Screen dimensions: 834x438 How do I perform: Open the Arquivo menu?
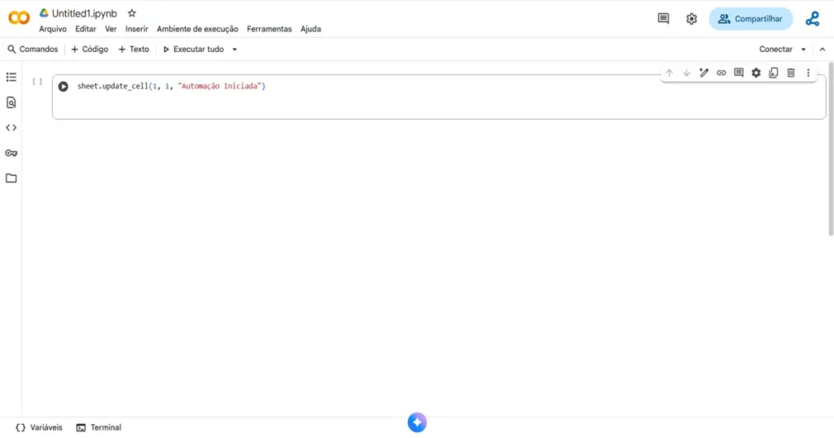(53, 28)
